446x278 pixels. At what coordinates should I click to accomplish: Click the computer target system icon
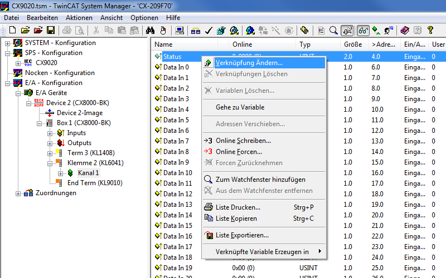[179, 30]
